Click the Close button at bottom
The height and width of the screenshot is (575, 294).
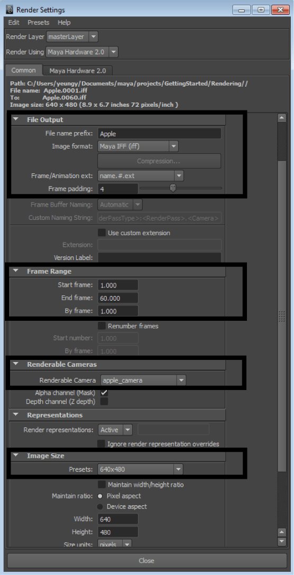tap(146, 561)
